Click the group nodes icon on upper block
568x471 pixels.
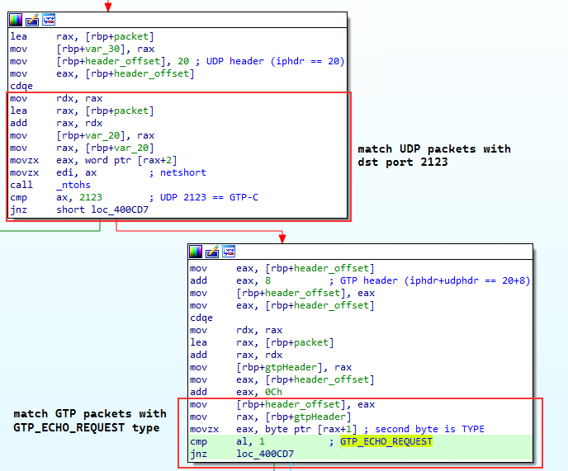(x=49, y=20)
